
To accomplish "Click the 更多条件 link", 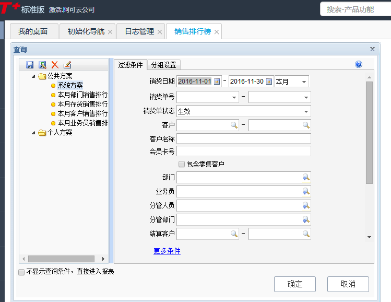I will 167,251.
